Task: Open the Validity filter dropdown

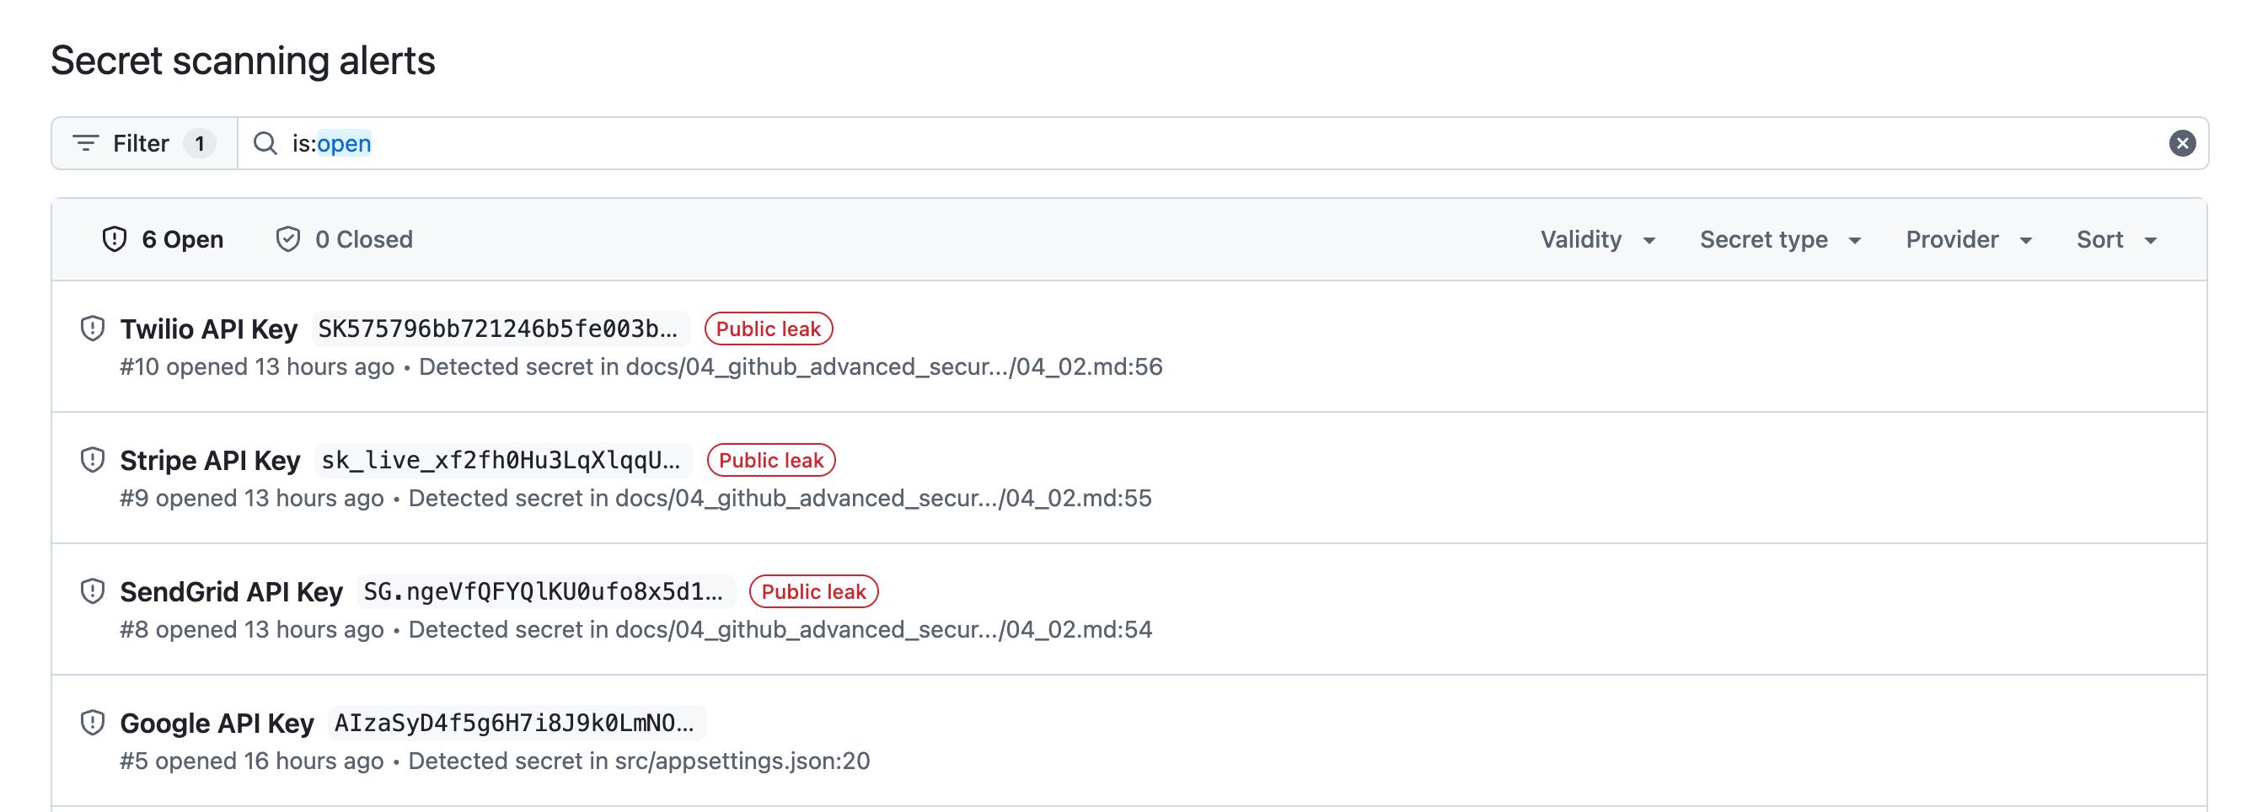Action: click(1596, 239)
